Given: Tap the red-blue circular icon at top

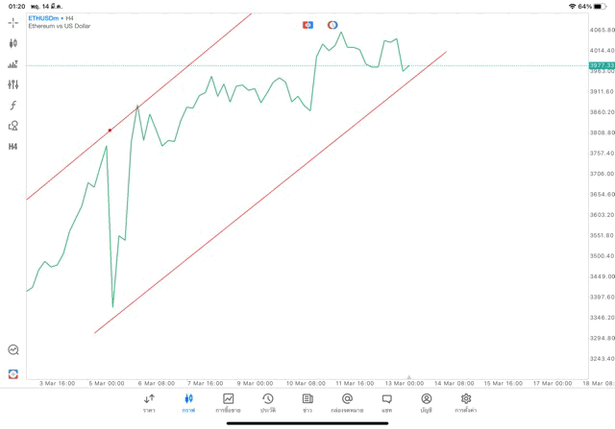Looking at the screenshot, I should (332, 25).
